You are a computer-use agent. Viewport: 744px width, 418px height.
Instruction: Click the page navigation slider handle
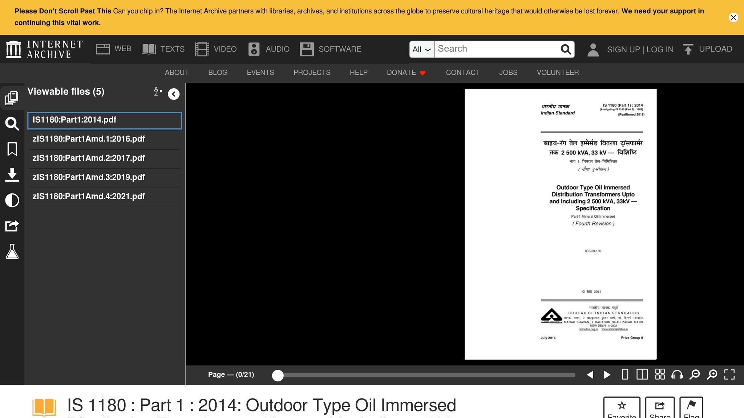pos(278,376)
